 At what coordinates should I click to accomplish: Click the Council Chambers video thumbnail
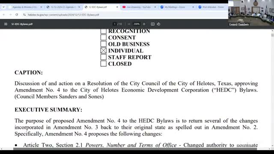(251, 13)
